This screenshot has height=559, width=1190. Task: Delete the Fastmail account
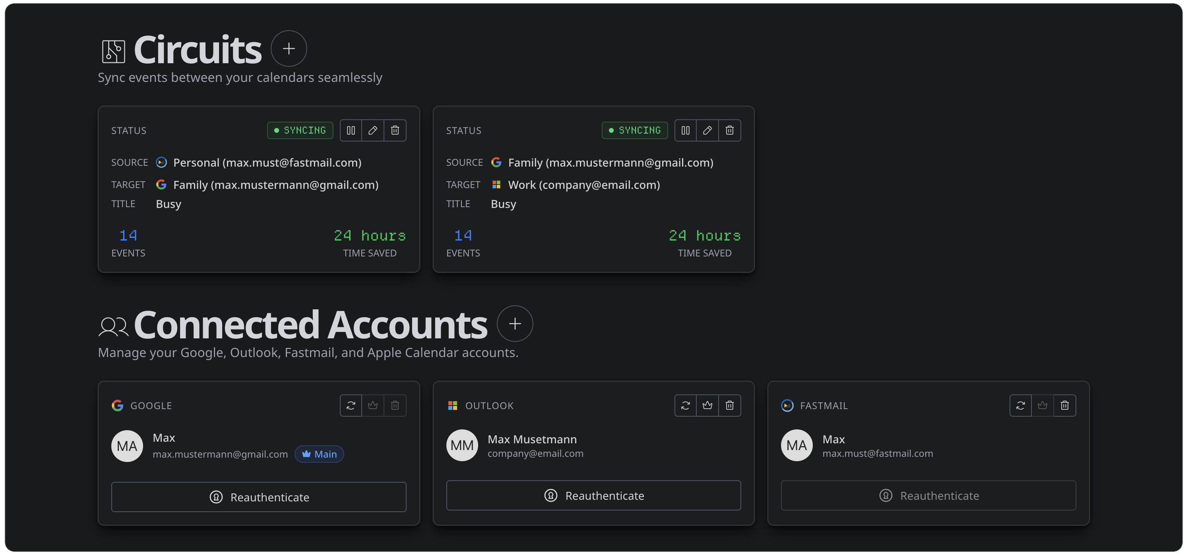(x=1064, y=405)
